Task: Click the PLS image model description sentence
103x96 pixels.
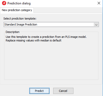Action: [46, 37]
